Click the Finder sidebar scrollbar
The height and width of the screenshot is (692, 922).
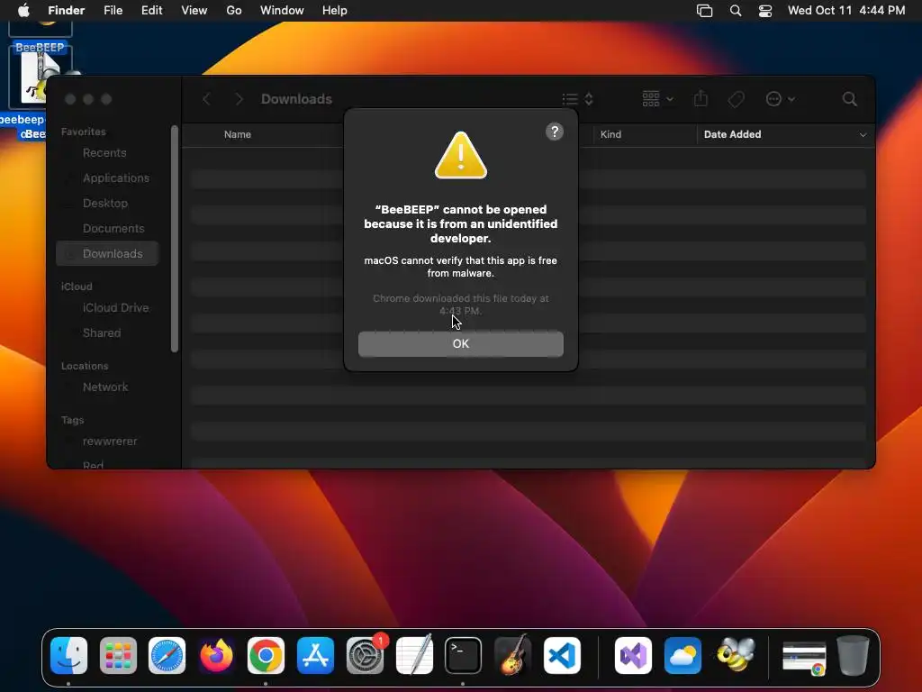pos(174,239)
